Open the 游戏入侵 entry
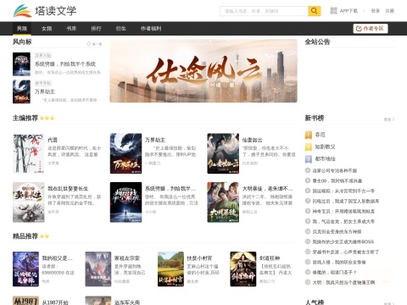 (339, 262)
